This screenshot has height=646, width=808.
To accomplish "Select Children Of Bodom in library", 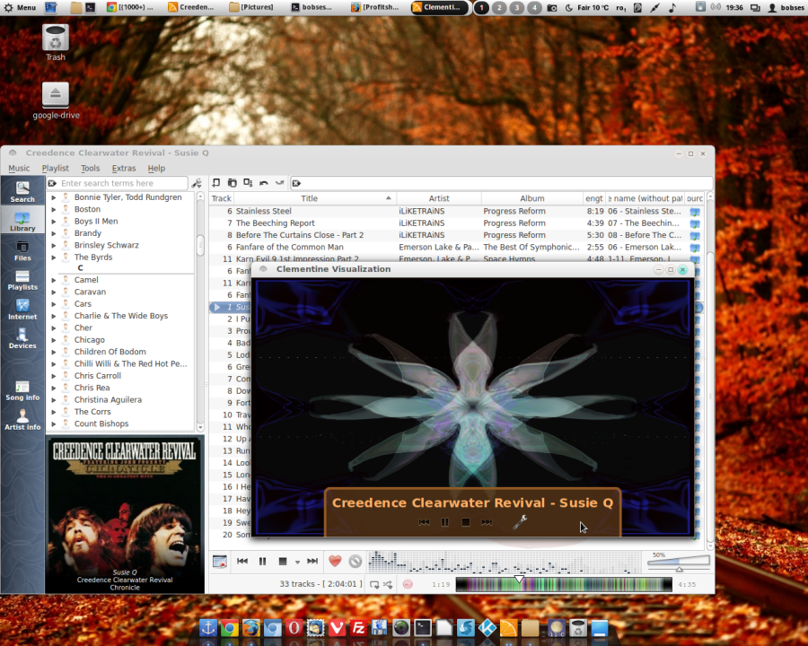I will (110, 352).
